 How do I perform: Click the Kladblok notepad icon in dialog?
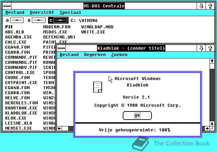click(x=98, y=87)
